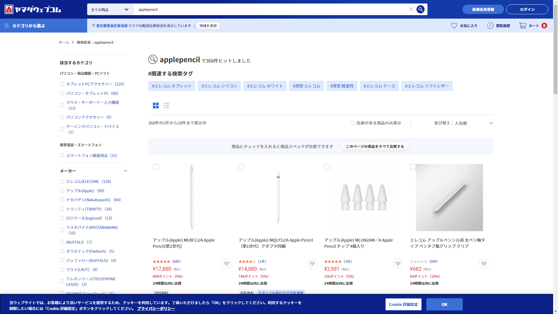Open the favorites heart icon in header

[x=454, y=26]
